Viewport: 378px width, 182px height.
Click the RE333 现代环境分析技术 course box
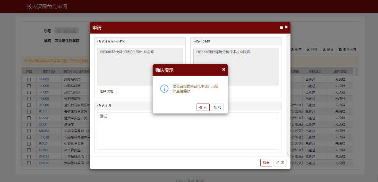click(x=236, y=67)
